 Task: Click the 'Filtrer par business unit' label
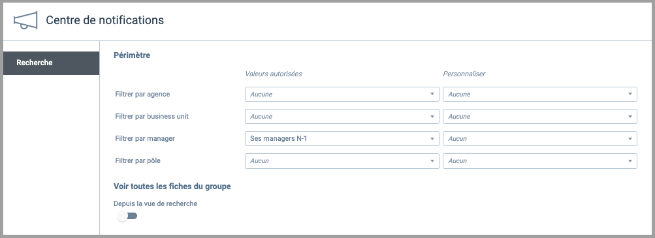(x=152, y=116)
